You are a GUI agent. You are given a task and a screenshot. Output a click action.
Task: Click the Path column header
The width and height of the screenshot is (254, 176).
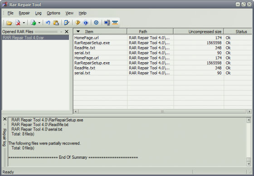[x=150, y=32]
